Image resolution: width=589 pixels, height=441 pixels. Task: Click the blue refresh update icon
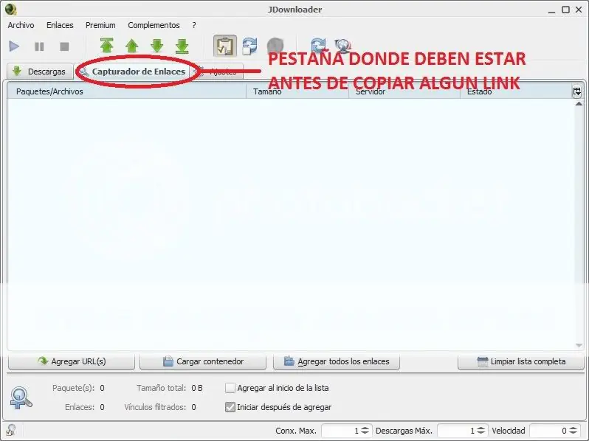coord(318,45)
